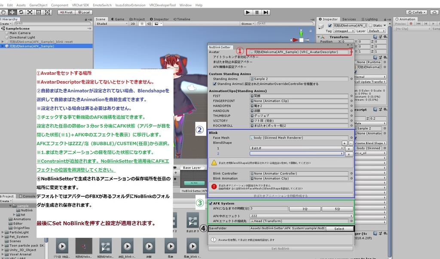Click object picker circle for Blink Controller
This screenshot has height=259, width=440.
[351, 174]
